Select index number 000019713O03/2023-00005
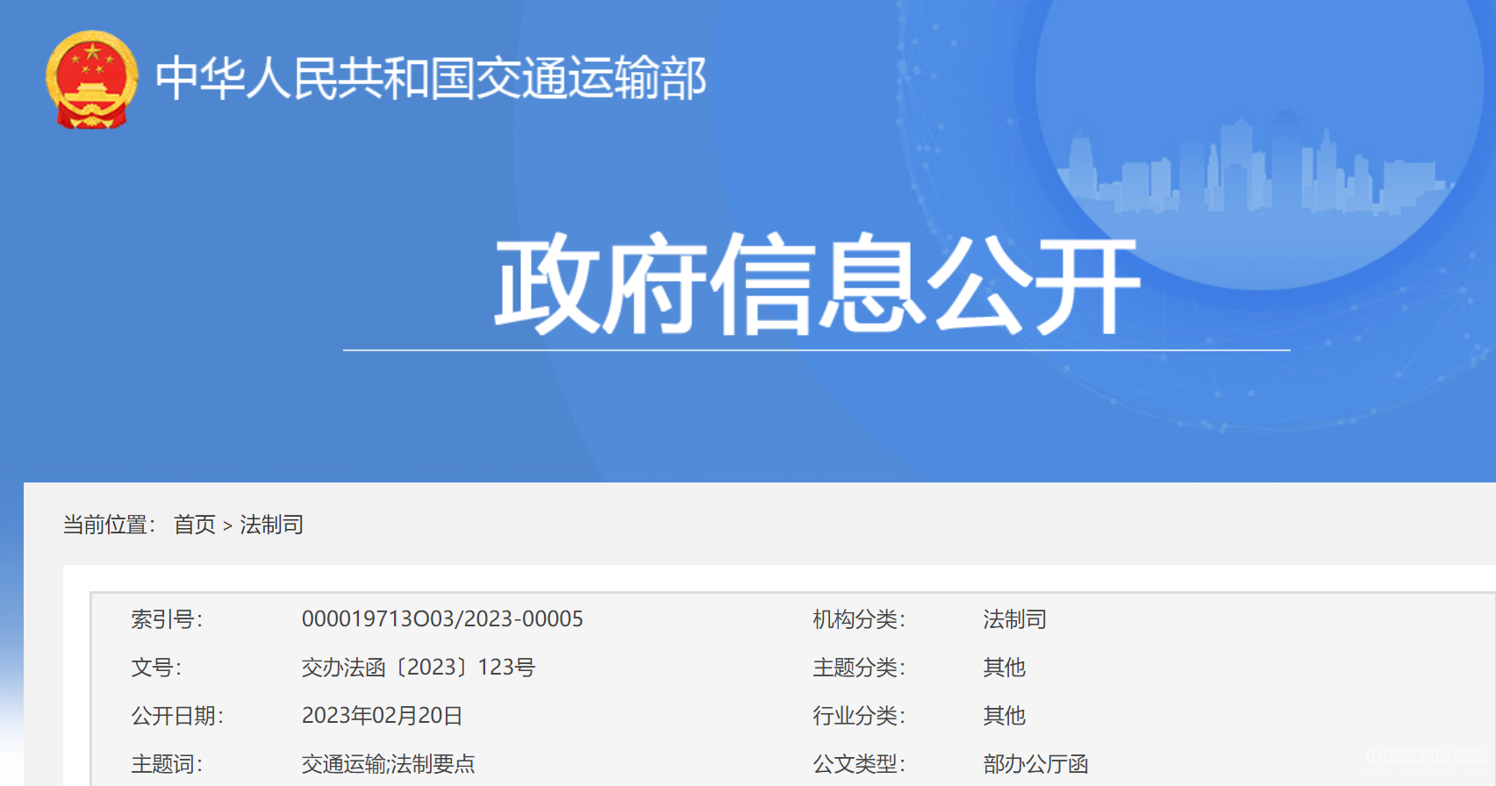This screenshot has height=786, width=1496. click(x=442, y=619)
